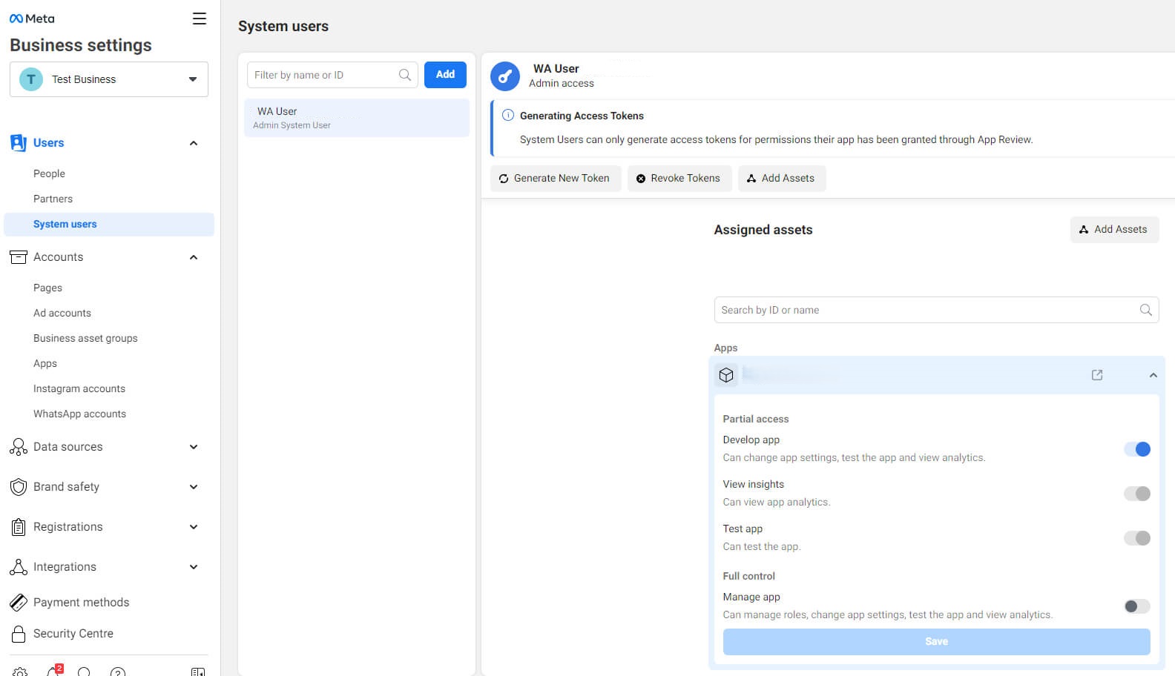Open the hamburger menu beside Meta logo
The image size is (1175, 676).
click(199, 19)
